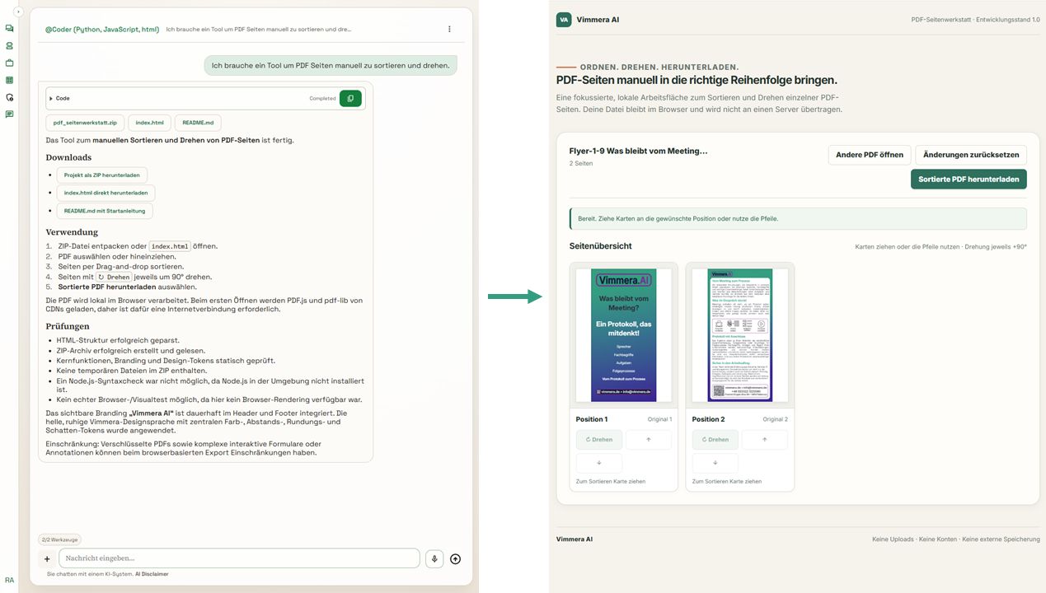Viewport: 1046px width, 593px height.
Task: Click the Original 1 label
Action: click(659, 419)
